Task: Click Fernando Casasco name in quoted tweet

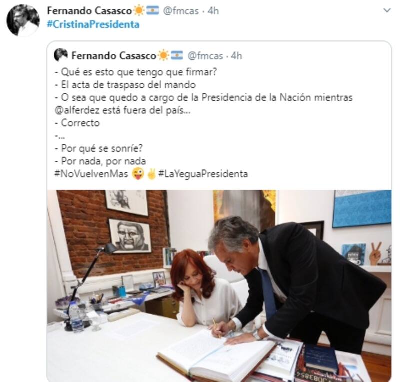Action: 114,56
